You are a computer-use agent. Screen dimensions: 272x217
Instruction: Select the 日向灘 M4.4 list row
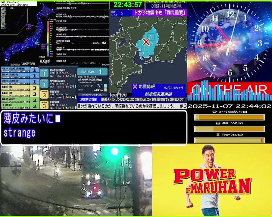[20, 88]
